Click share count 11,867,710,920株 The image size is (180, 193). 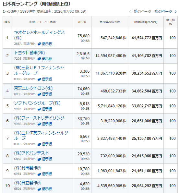111,73
